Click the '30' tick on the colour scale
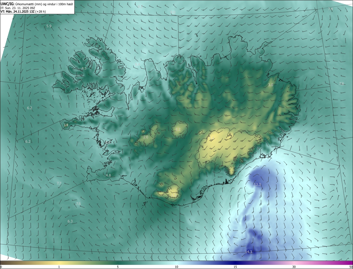 294,267
